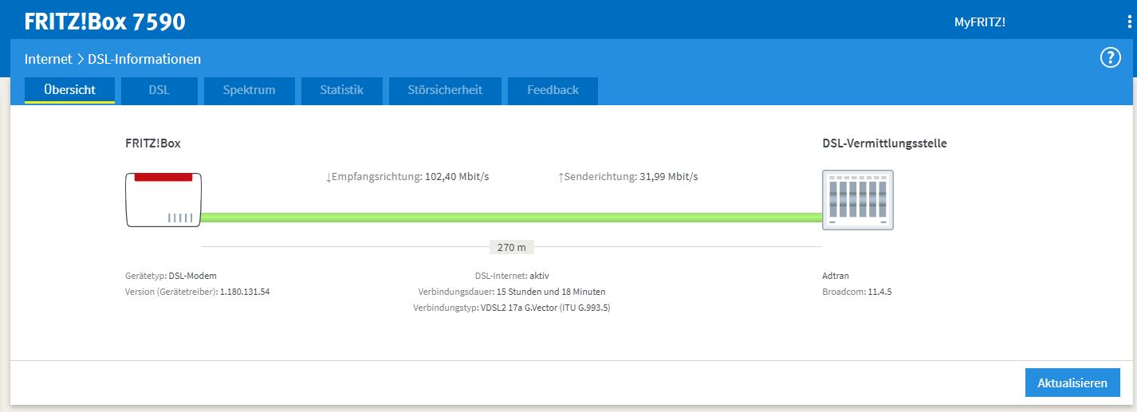Open the Feedback tab
Viewport: 1137px width, 412px height.
[553, 90]
